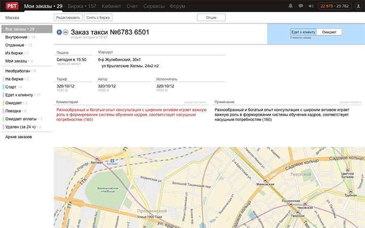
Task: Click the Тверская metro marker on map
Action: coord(298,212)
